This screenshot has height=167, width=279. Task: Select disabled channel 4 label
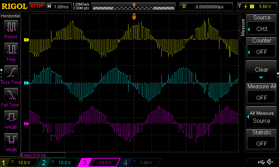click(140, 162)
